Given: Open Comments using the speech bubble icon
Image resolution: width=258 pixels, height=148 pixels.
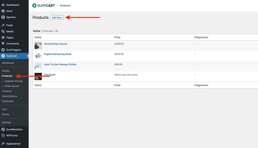Looking at the screenshot, I should 3,44.
